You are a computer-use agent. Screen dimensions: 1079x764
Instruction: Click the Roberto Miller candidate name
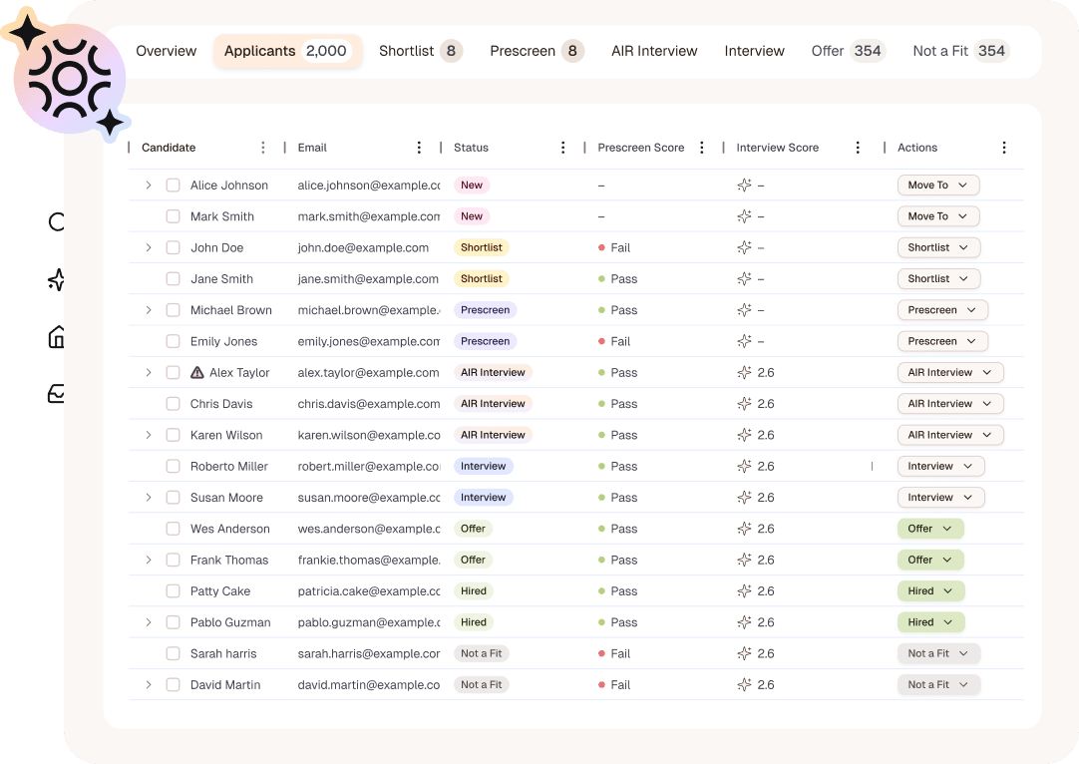click(229, 466)
